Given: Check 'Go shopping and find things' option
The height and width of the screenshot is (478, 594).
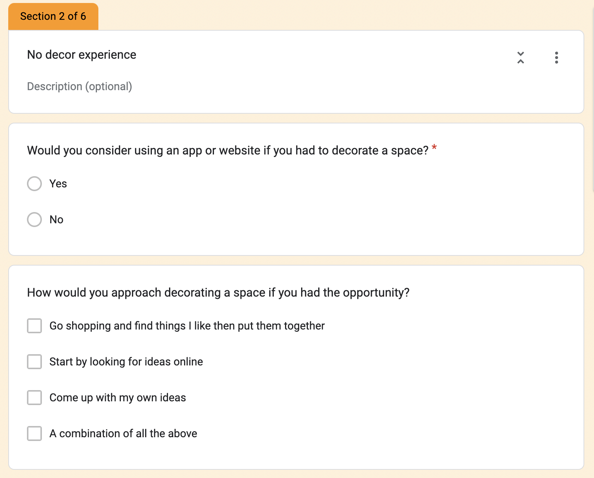Looking at the screenshot, I should click(x=34, y=326).
